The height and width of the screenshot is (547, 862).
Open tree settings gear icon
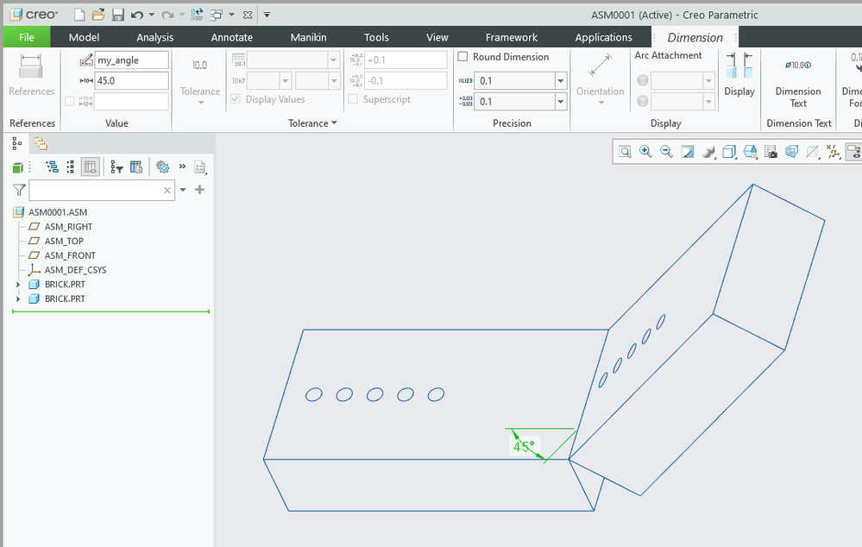[x=162, y=167]
